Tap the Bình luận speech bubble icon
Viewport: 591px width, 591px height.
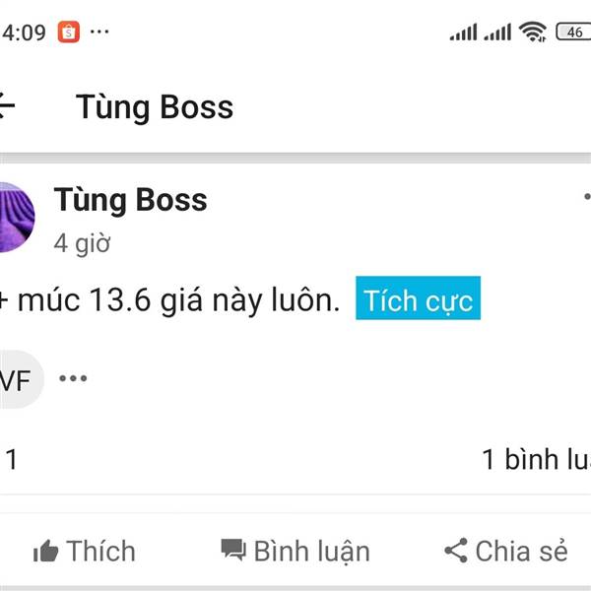point(233,550)
